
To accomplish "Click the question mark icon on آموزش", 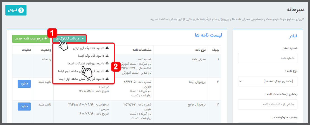I will pyautogui.click(x=21, y=10).
